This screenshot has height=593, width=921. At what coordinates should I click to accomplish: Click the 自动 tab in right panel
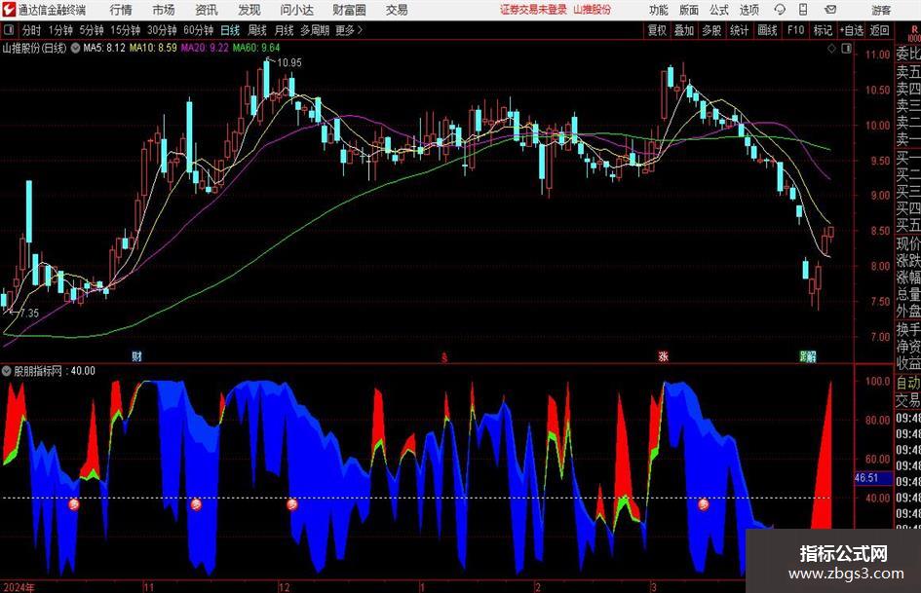(x=908, y=383)
